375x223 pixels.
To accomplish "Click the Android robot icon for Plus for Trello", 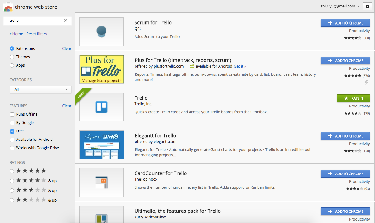I will 192,66.
